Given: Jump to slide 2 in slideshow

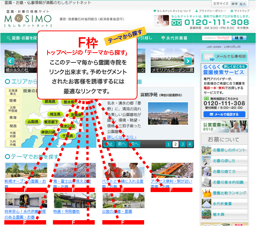Looking at the screenshot, I should pos(175,144).
